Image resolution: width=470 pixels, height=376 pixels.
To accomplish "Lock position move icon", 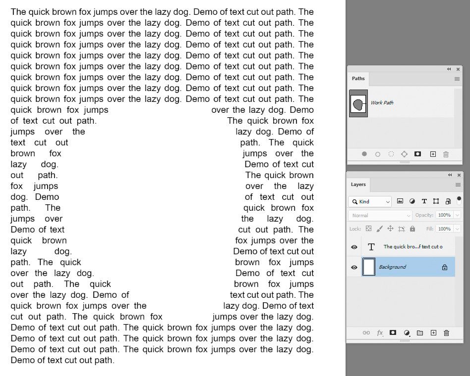I will pos(390,229).
